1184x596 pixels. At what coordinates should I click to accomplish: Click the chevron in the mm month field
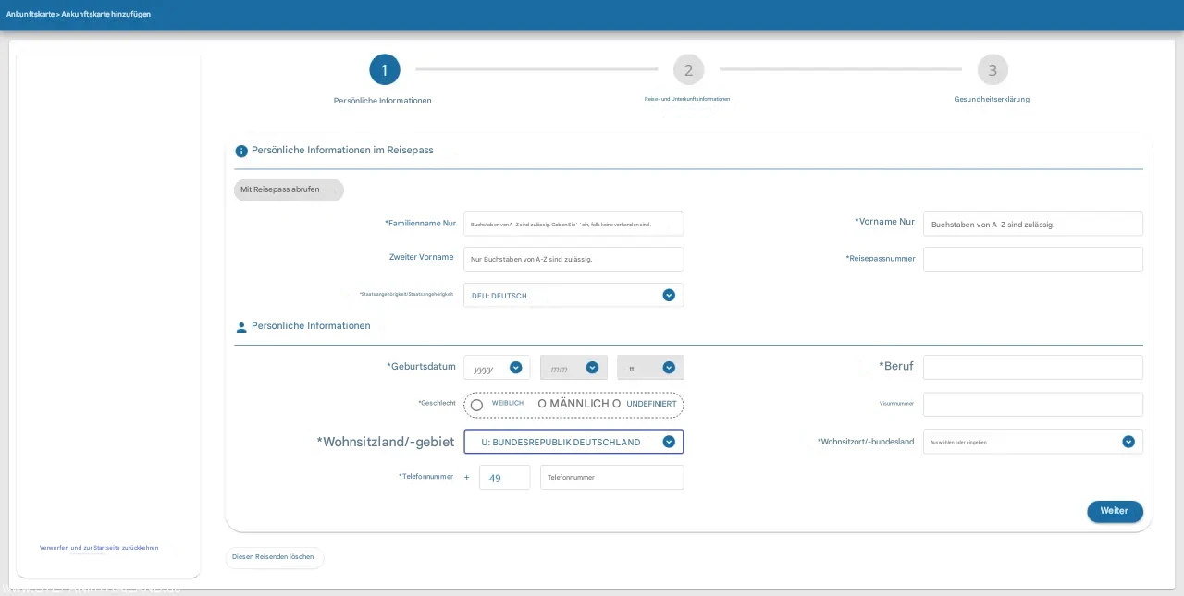click(x=593, y=368)
